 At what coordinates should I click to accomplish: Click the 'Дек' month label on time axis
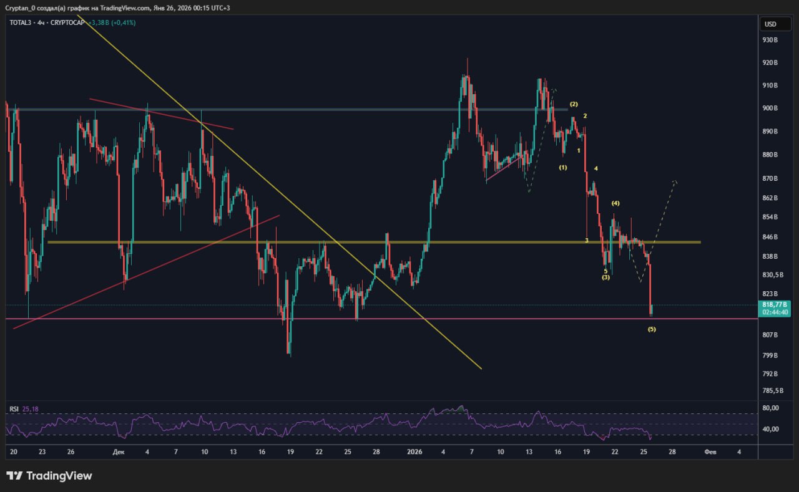[119, 451]
